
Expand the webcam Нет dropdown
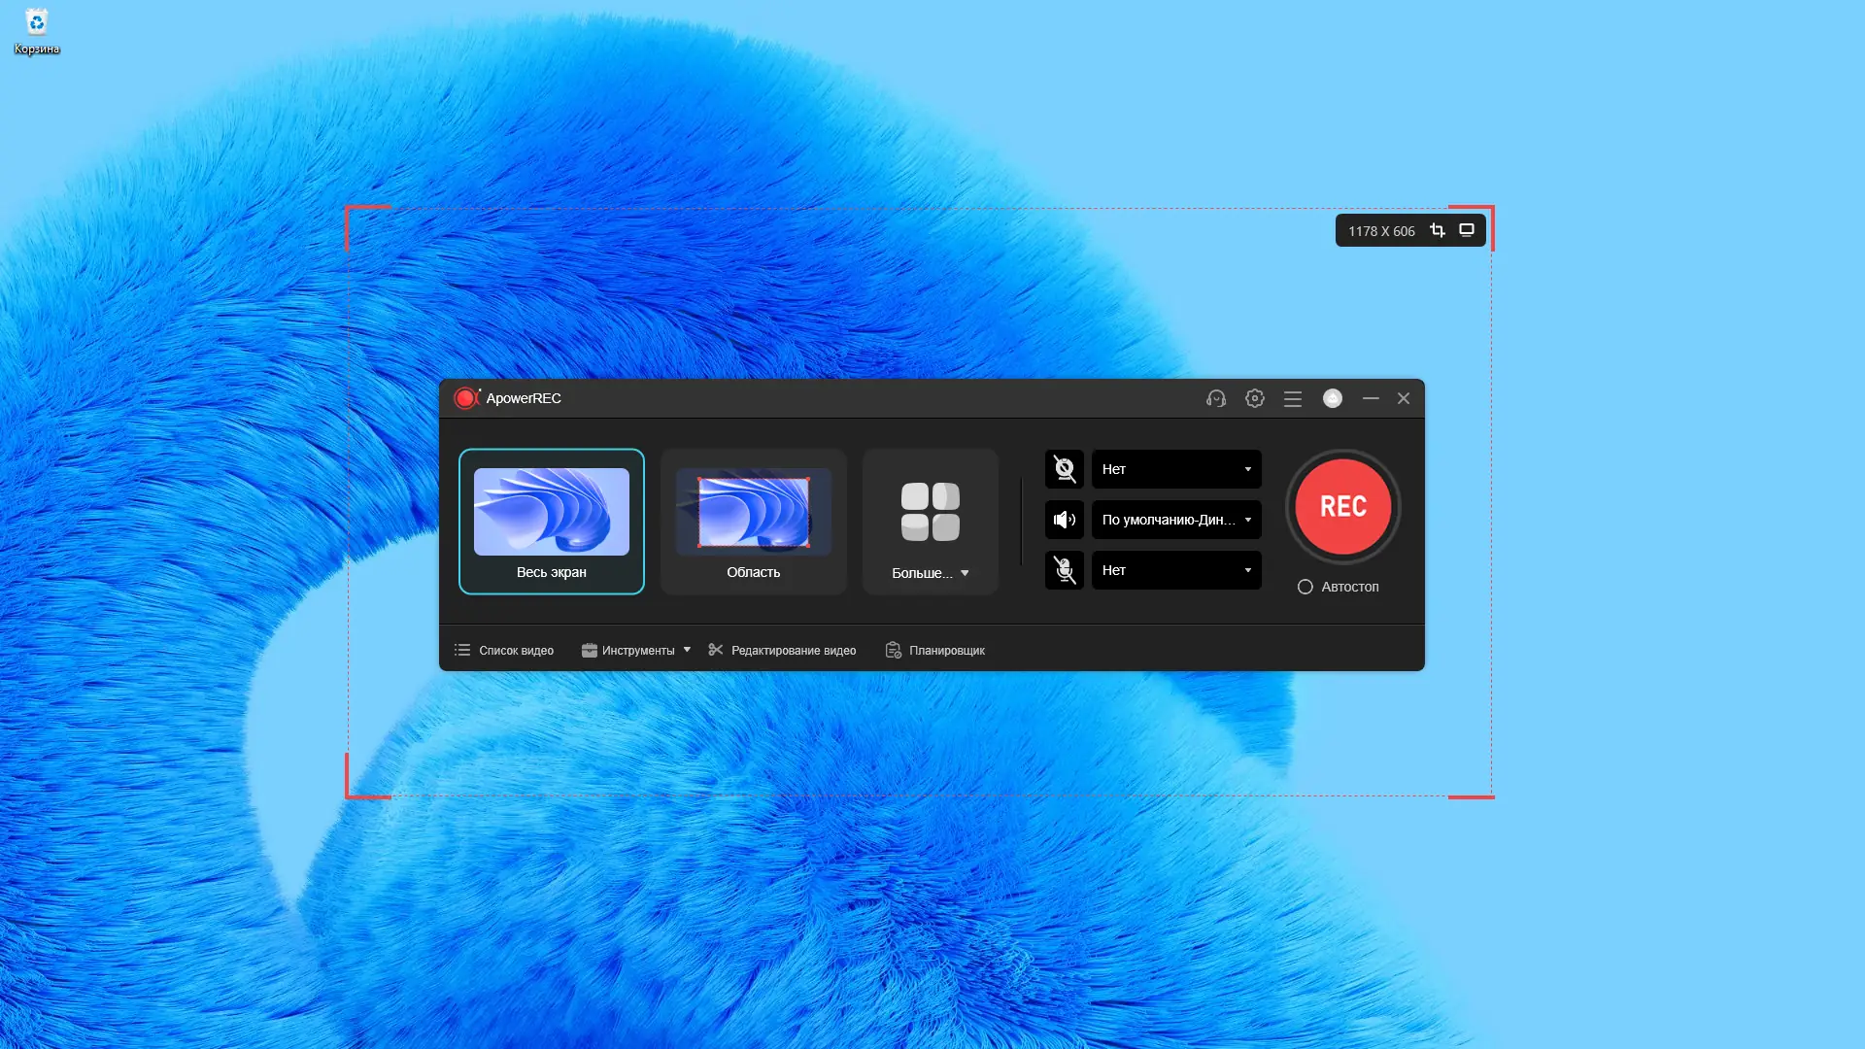(x=1176, y=469)
